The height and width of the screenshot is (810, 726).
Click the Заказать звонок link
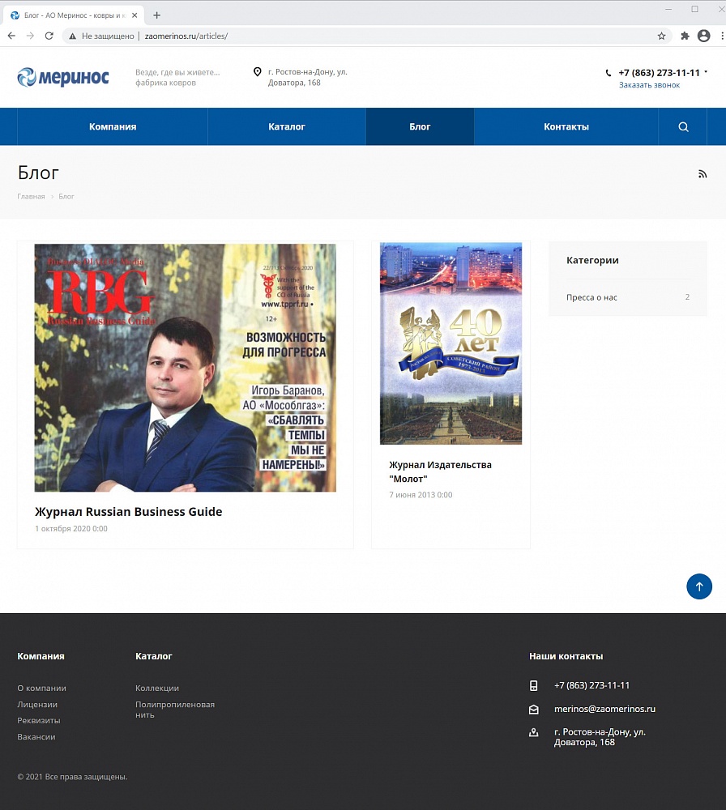click(650, 85)
